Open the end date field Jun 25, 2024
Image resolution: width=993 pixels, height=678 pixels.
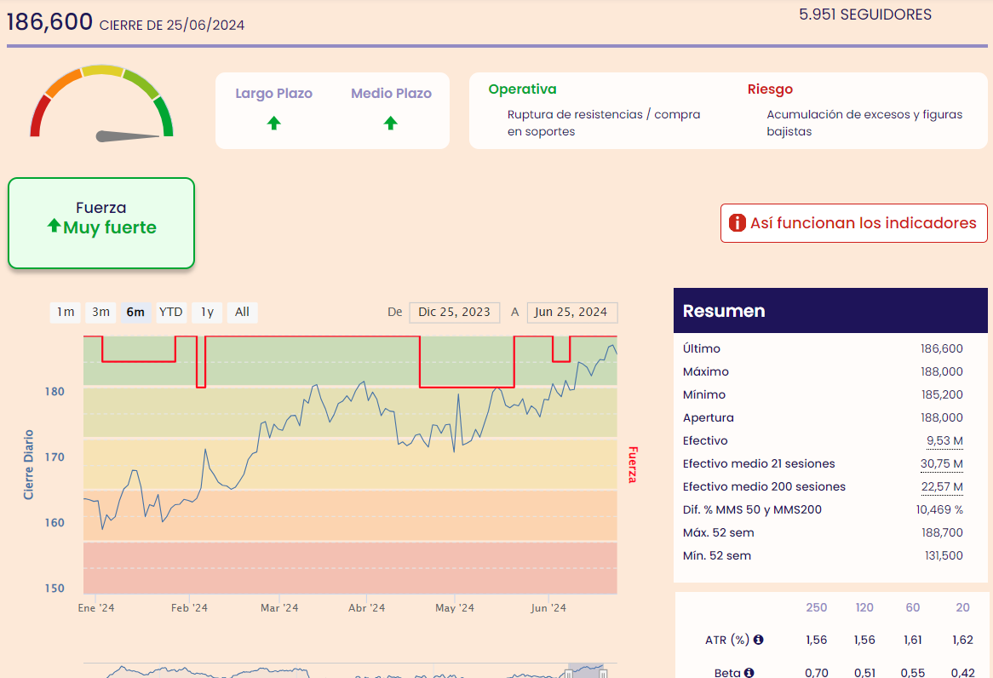[x=571, y=312]
